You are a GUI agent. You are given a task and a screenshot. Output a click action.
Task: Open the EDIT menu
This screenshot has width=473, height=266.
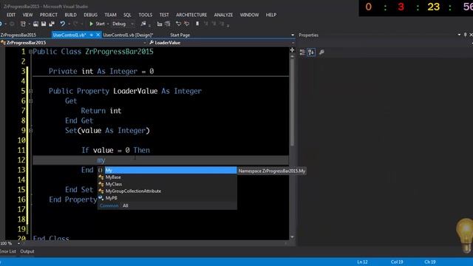click(11, 15)
